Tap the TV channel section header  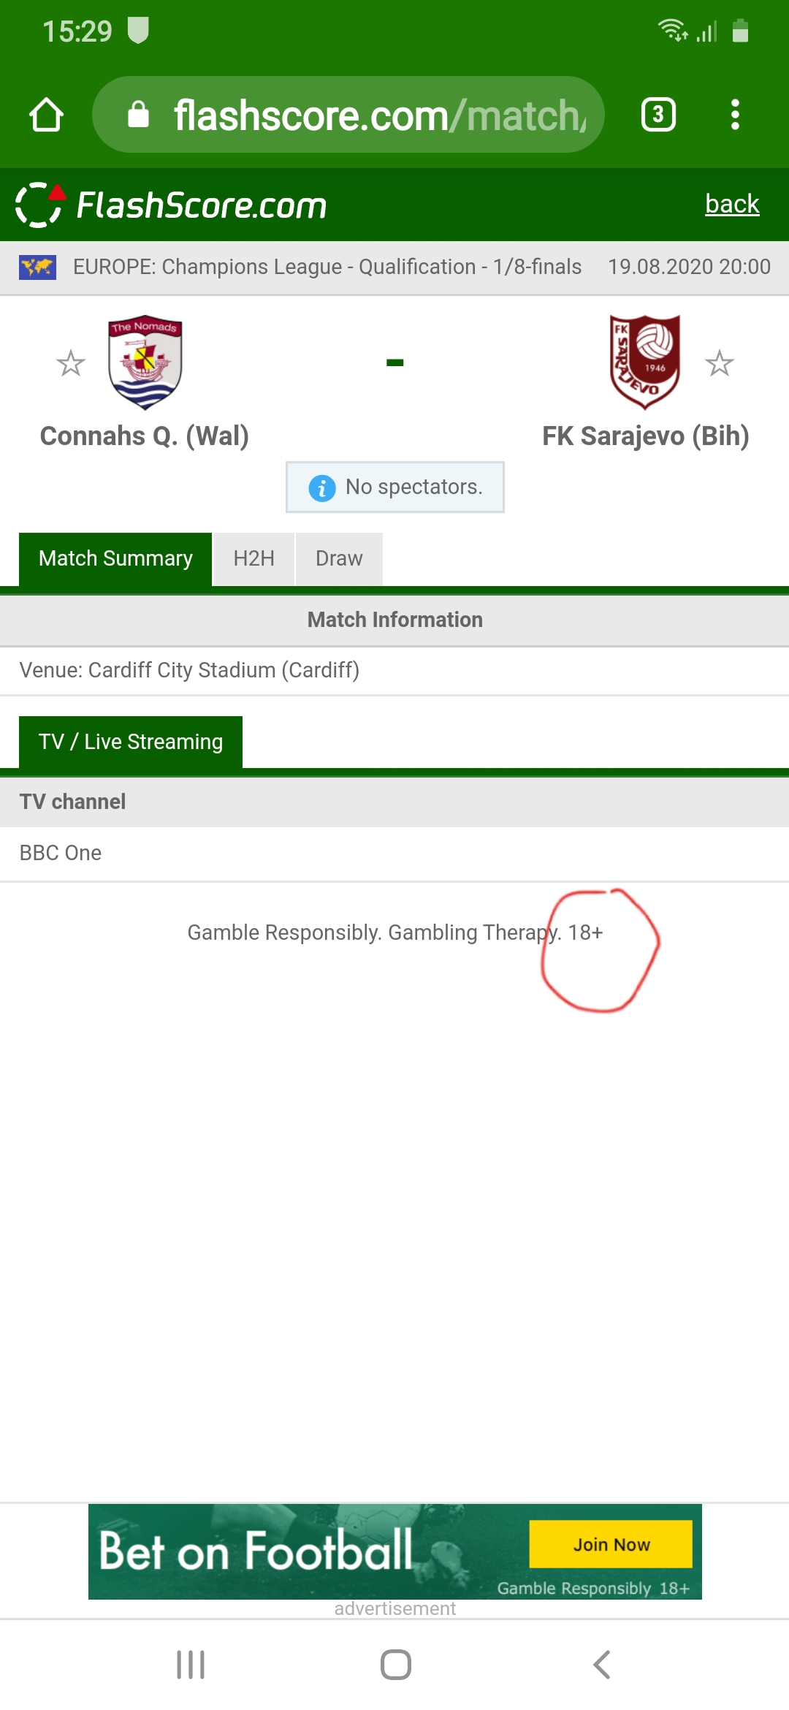click(394, 802)
